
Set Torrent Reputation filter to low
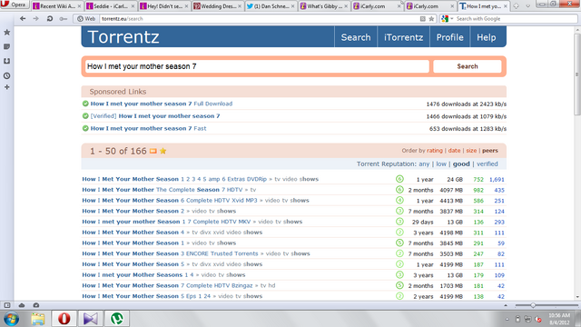441,163
